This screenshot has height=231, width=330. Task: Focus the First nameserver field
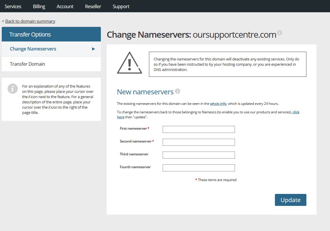coord(199,129)
